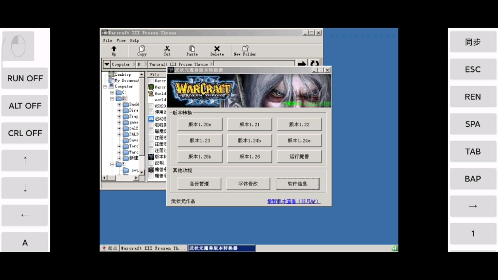Select the orc-icon Warcr file

(x=151, y=87)
